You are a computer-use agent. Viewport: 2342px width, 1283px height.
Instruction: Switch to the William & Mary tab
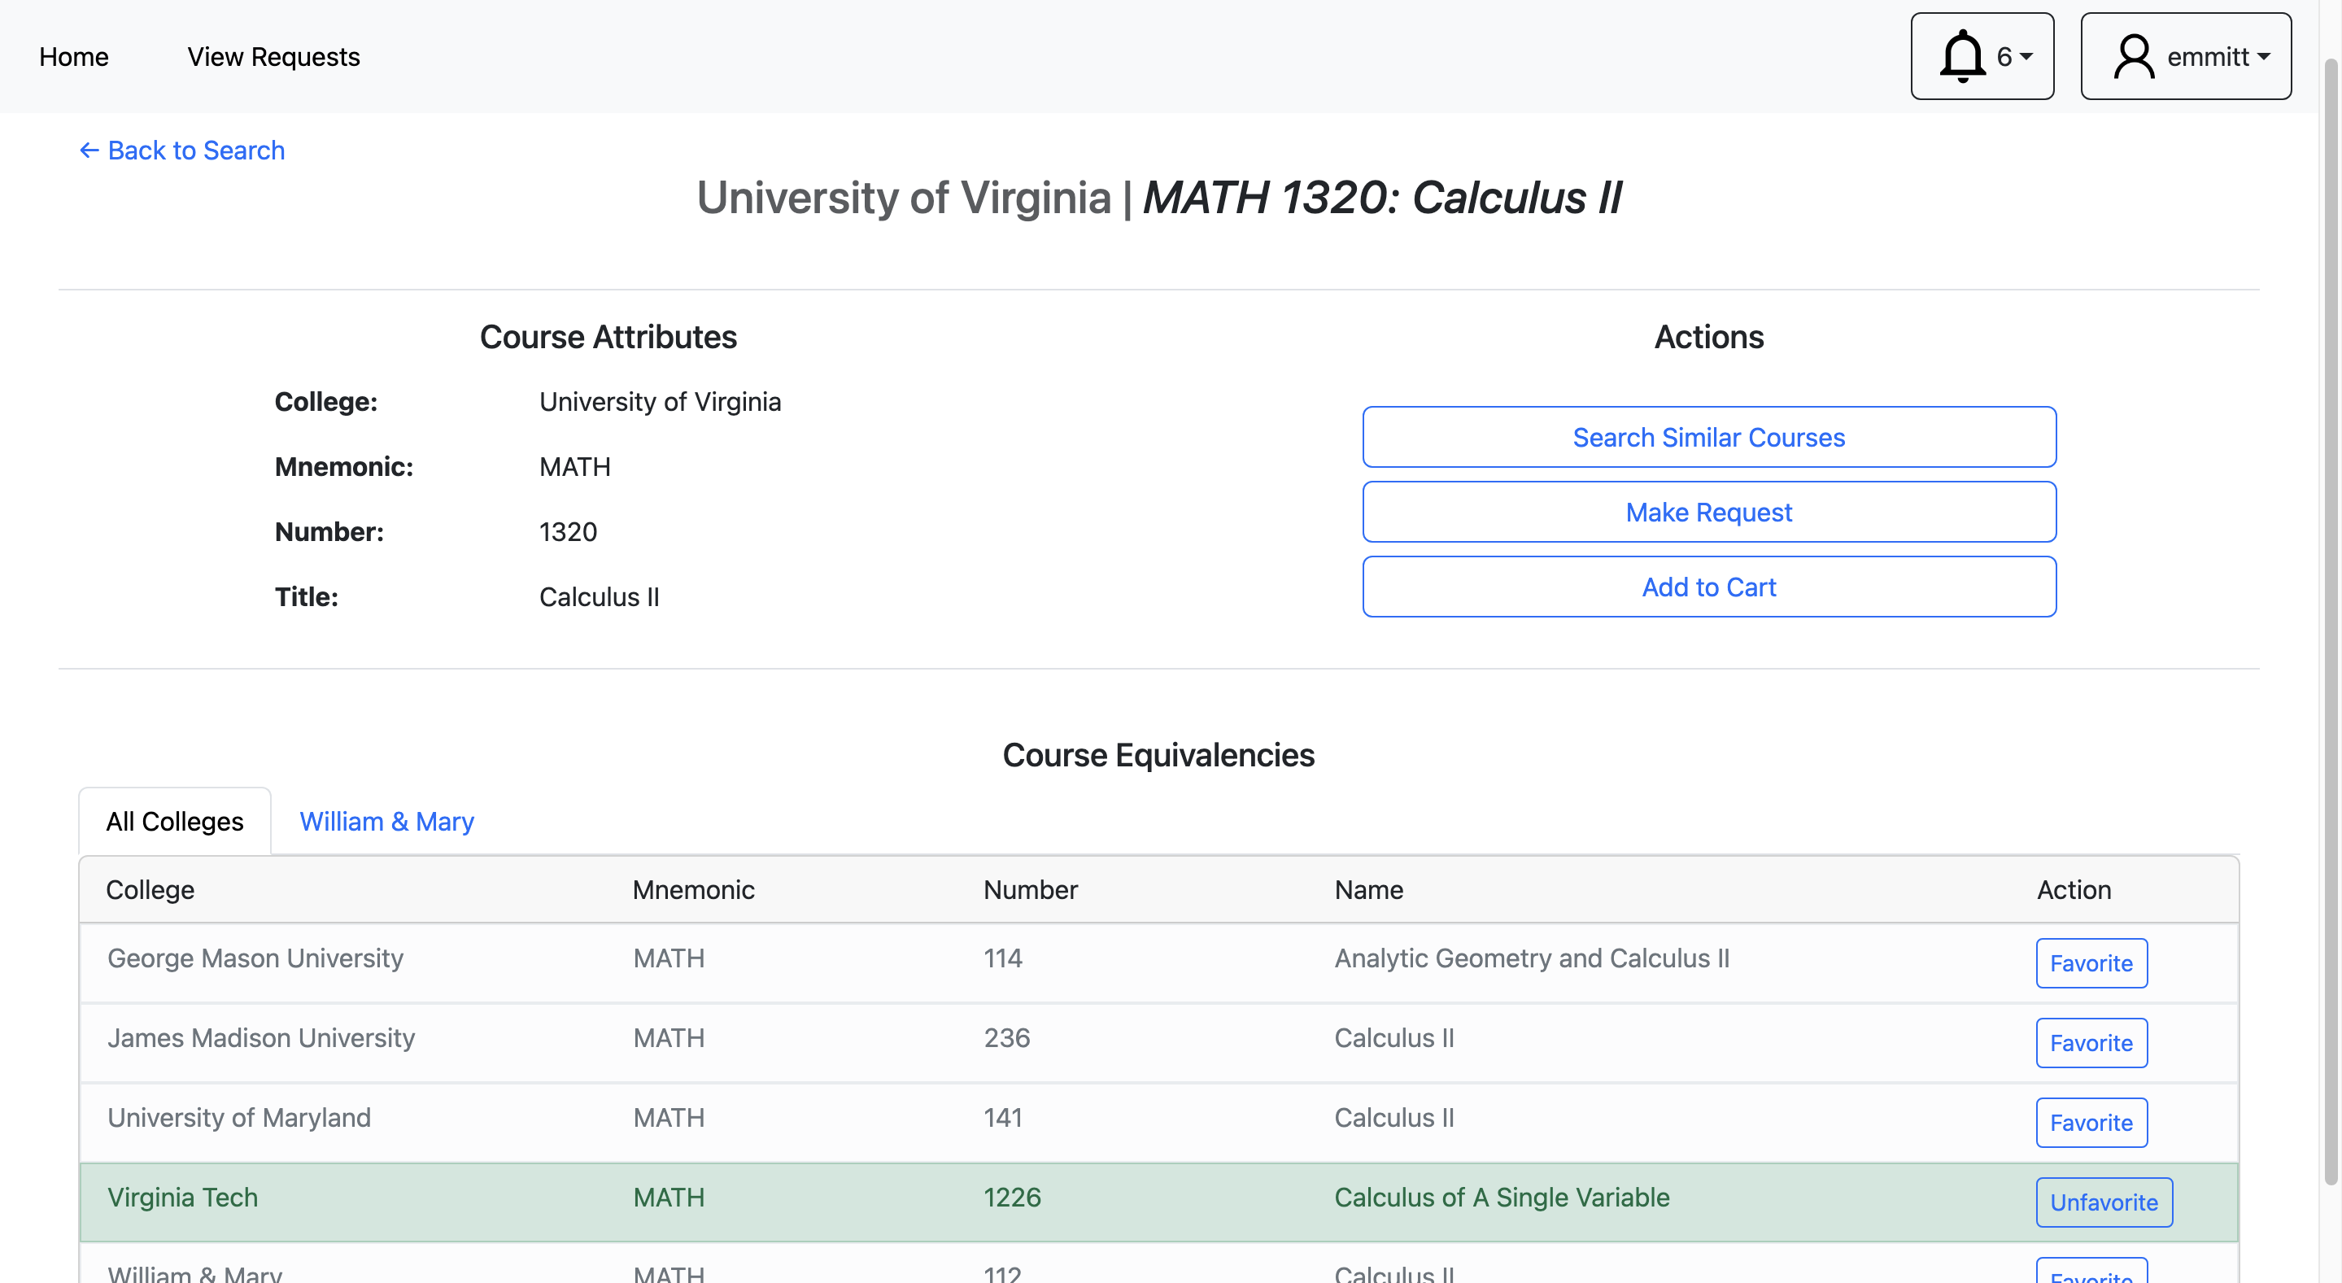386,821
